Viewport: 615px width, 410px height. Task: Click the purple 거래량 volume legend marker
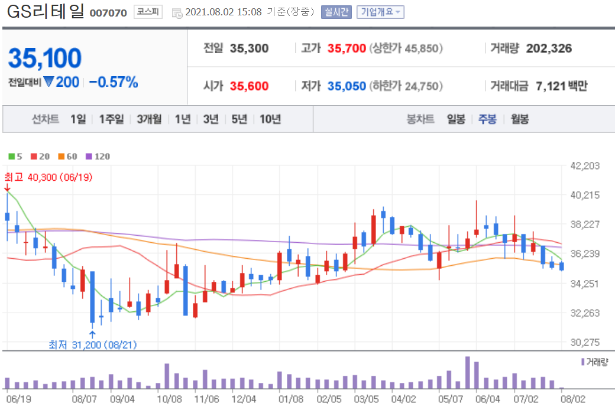(x=583, y=362)
